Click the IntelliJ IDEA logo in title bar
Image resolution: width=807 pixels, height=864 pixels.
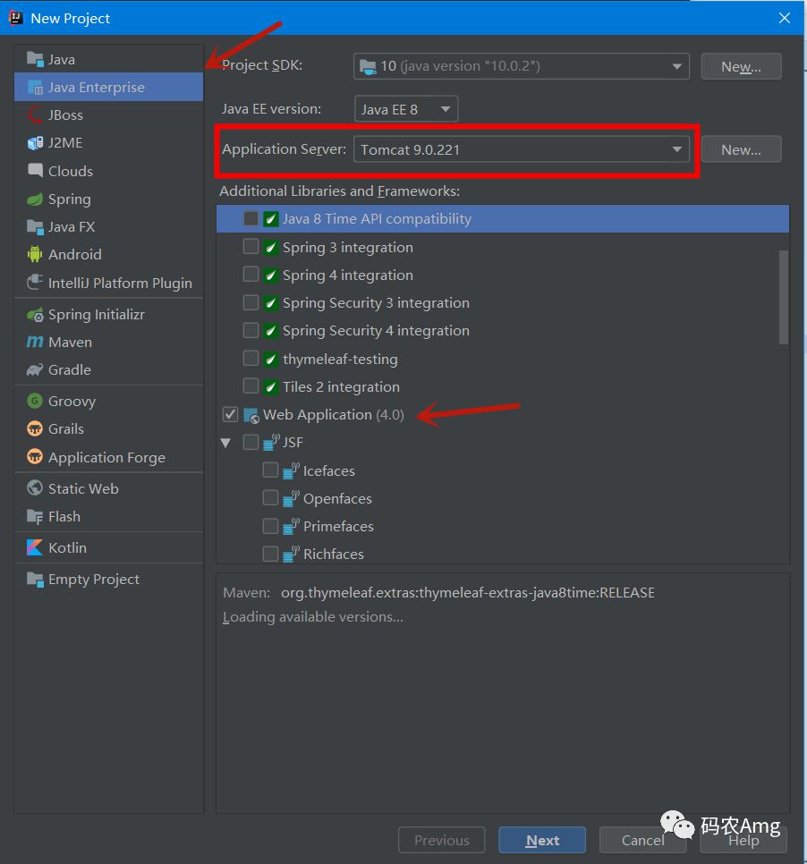16,18
